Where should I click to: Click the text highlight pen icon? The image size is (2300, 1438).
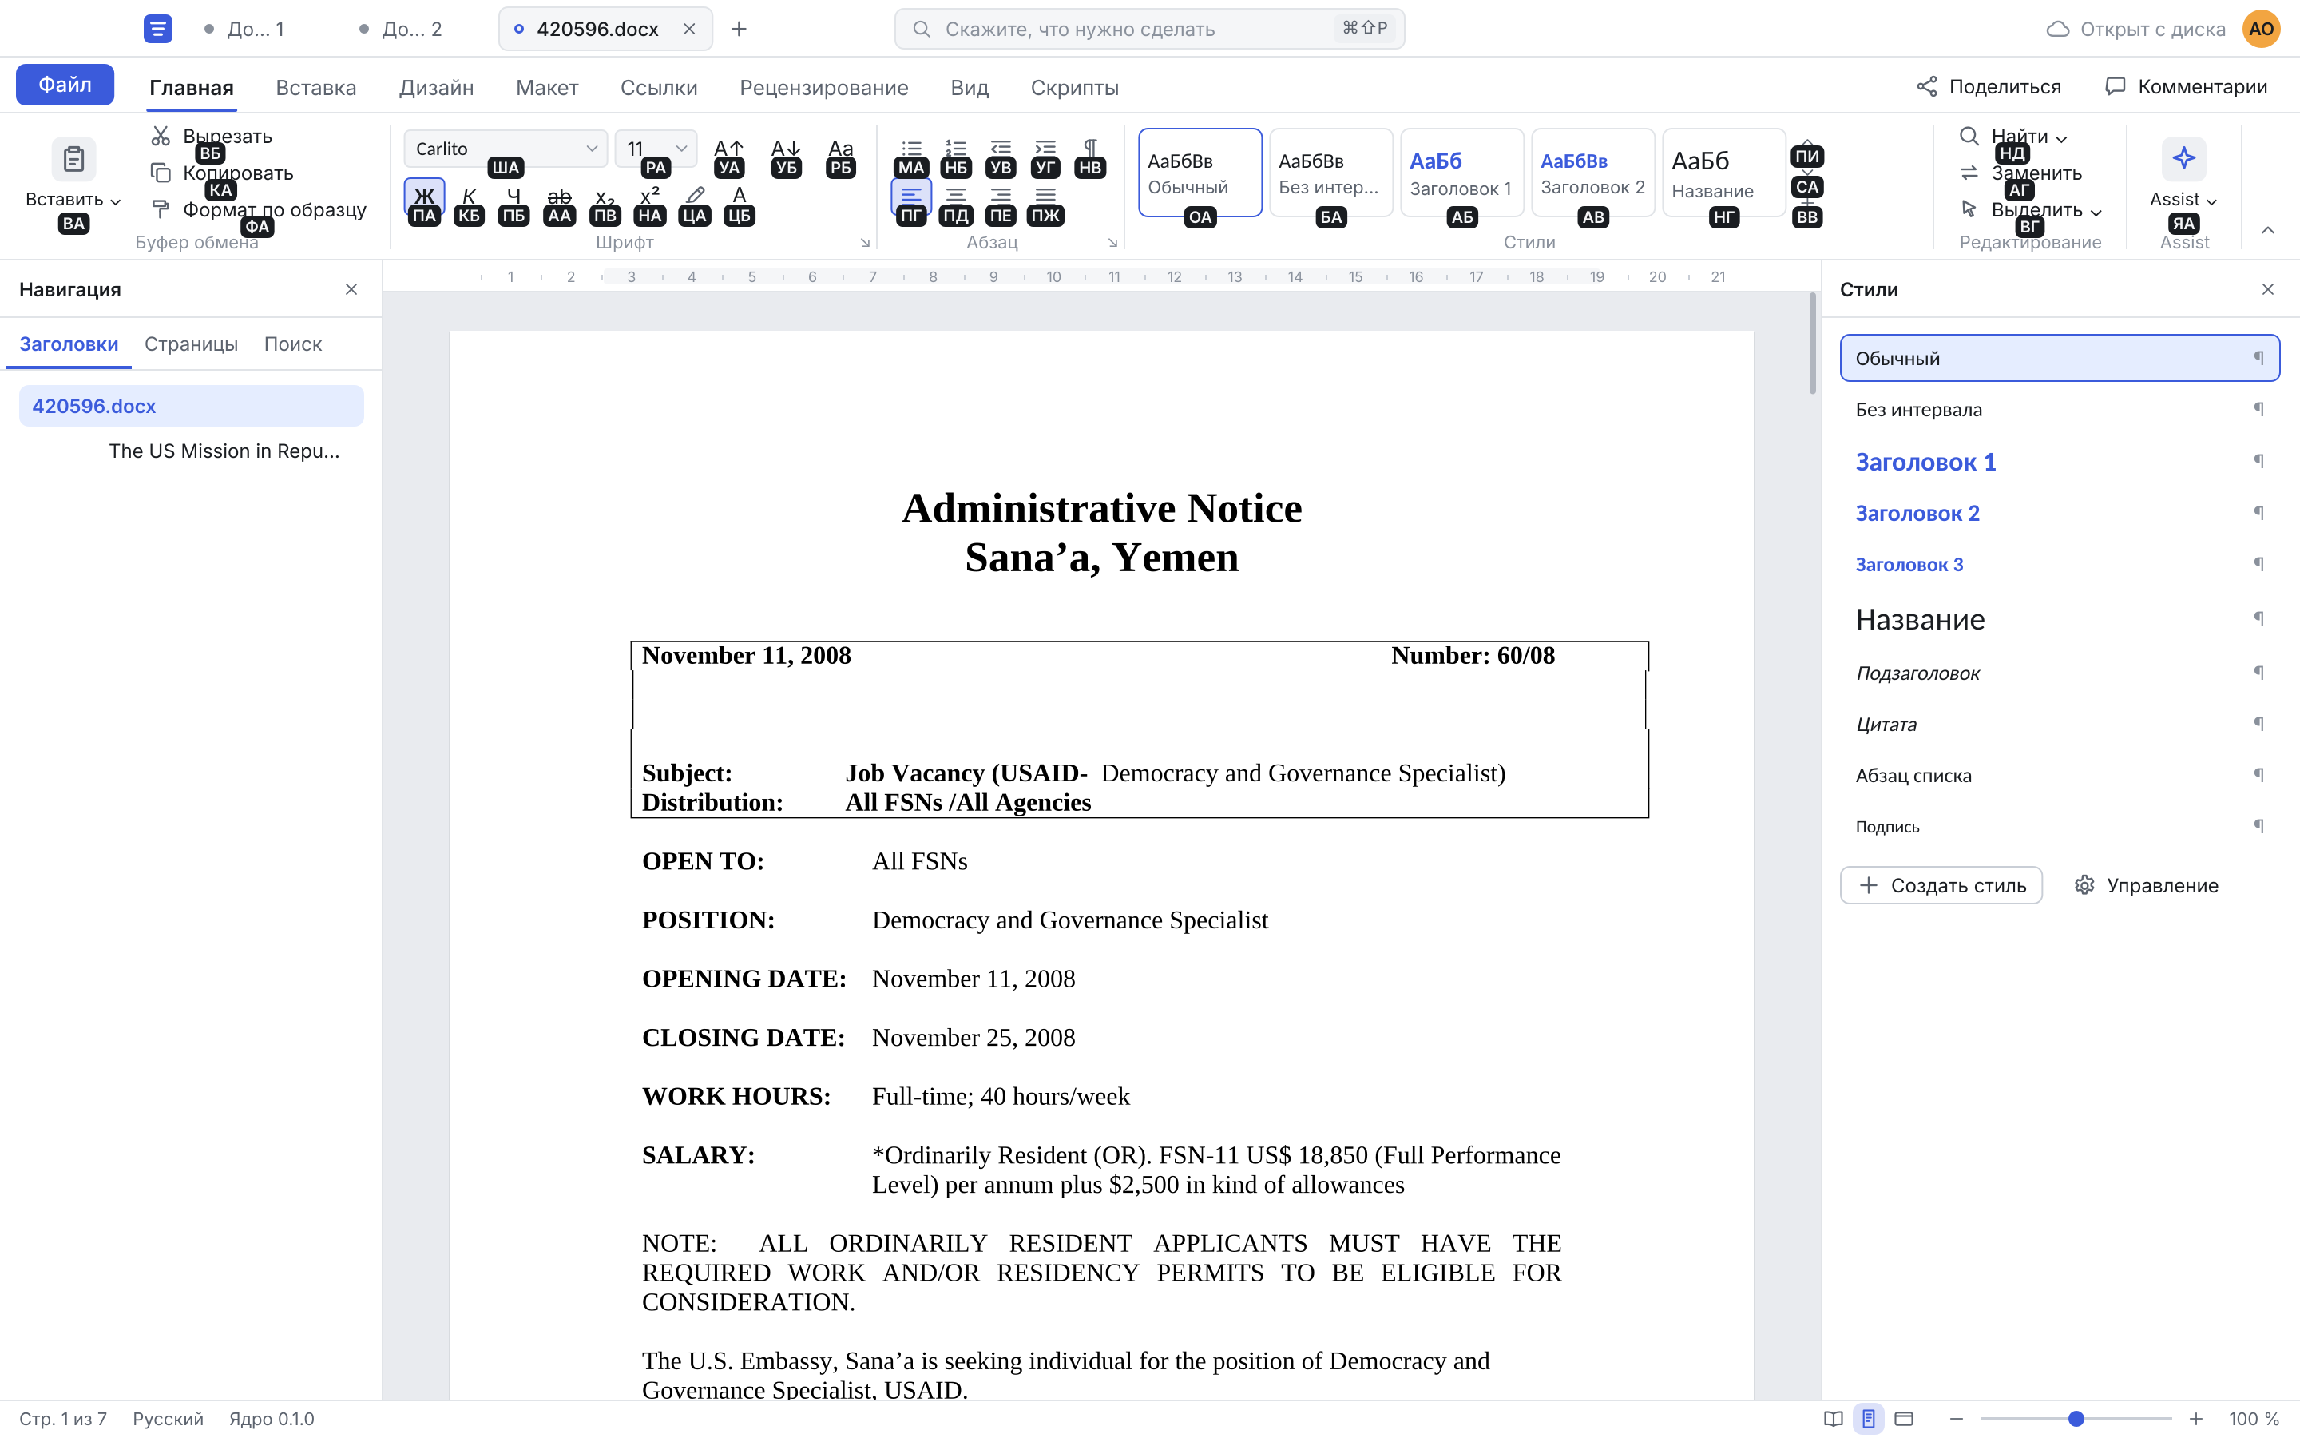pyautogui.click(x=695, y=196)
